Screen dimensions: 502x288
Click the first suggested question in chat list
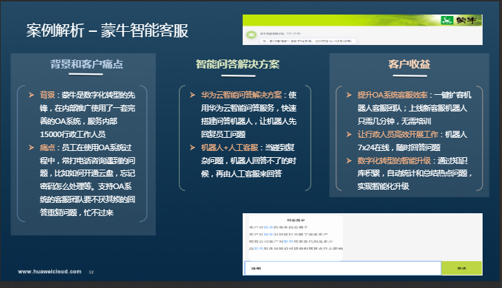point(279,227)
